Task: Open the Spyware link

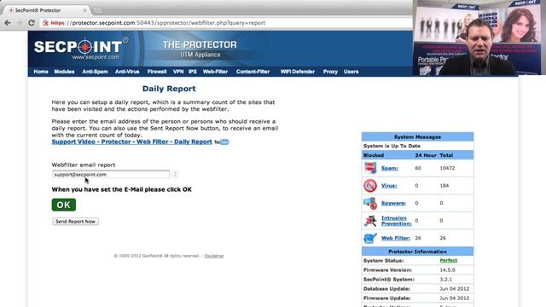Action: point(393,203)
